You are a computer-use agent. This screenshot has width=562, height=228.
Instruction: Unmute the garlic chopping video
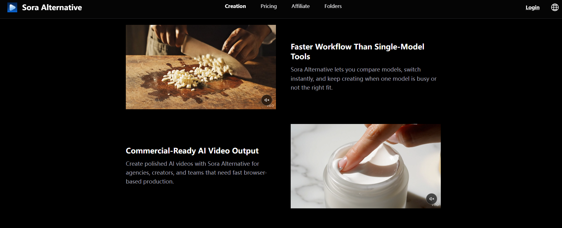coord(267,100)
